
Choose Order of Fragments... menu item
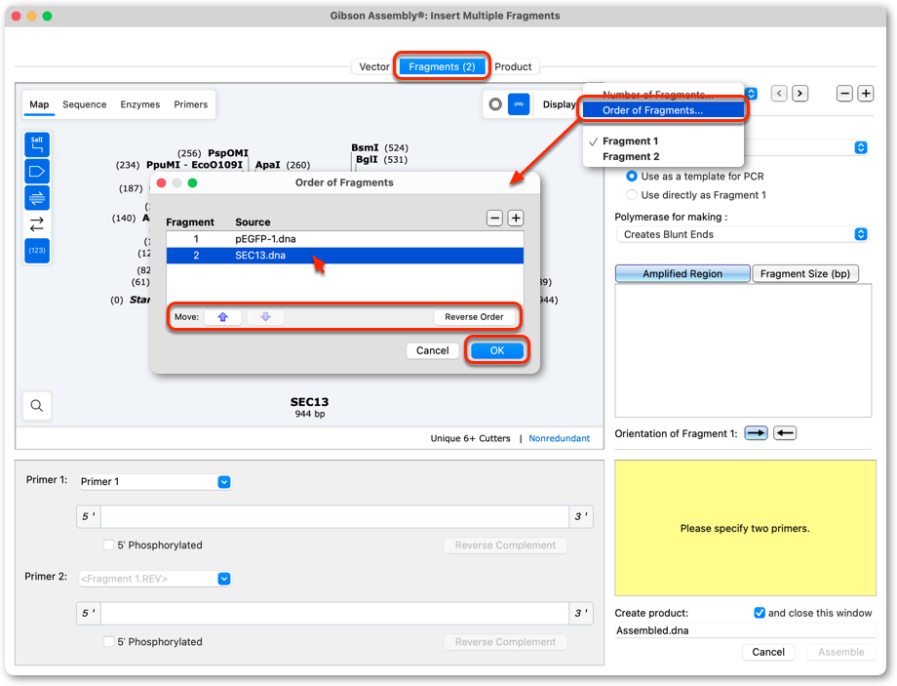[663, 110]
